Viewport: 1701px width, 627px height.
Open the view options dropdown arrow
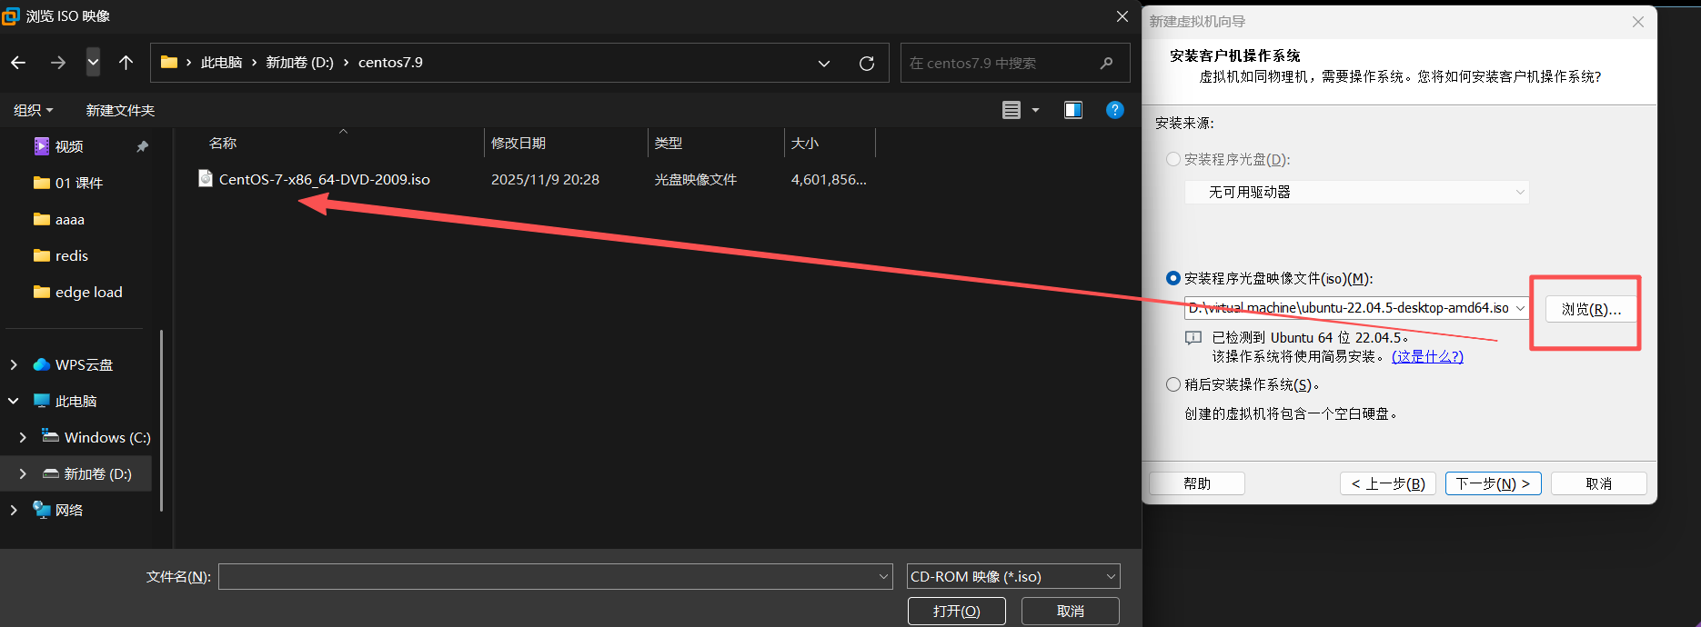(1035, 110)
